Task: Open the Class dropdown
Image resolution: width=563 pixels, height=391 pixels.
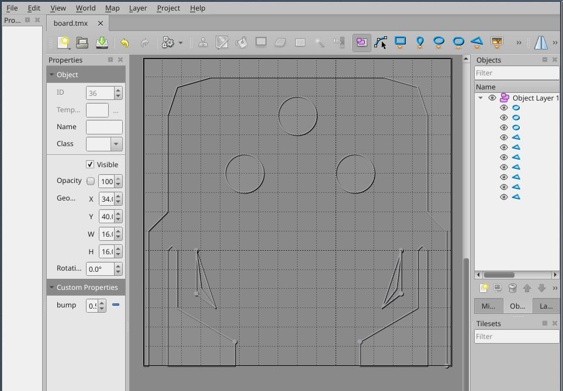Action: pos(116,144)
